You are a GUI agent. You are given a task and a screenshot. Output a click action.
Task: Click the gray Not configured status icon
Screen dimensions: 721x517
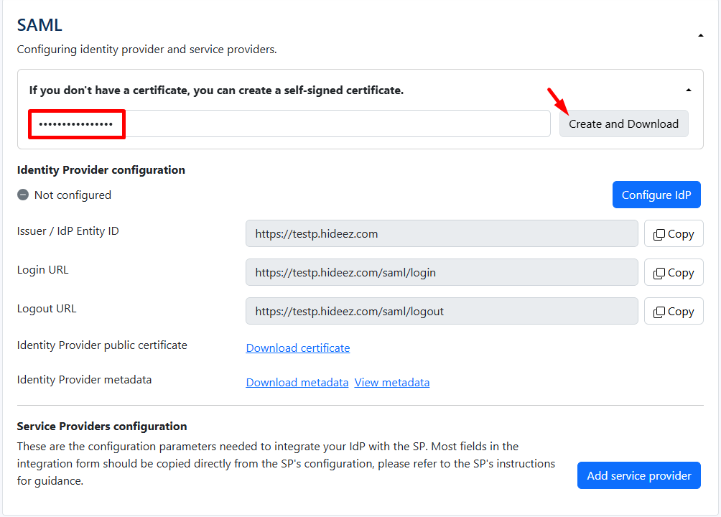click(x=23, y=195)
